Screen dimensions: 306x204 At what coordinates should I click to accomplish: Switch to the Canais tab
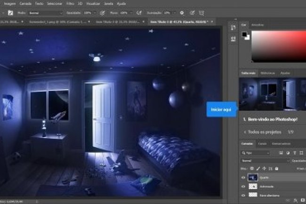tap(262, 143)
